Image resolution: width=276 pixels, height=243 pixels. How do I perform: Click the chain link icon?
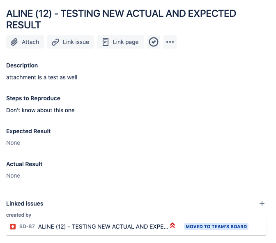[x=55, y=42]
